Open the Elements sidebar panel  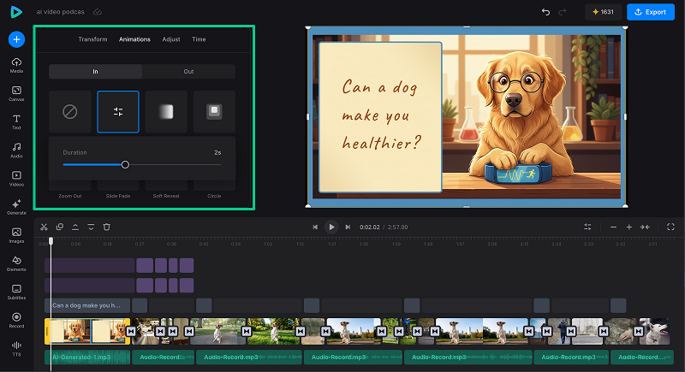[x=16, y=263]
